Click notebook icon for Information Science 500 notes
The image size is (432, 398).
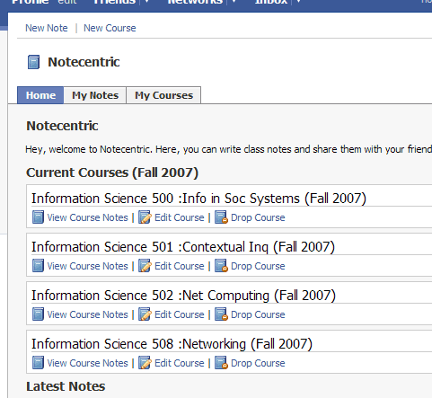[x=38, y=217]
